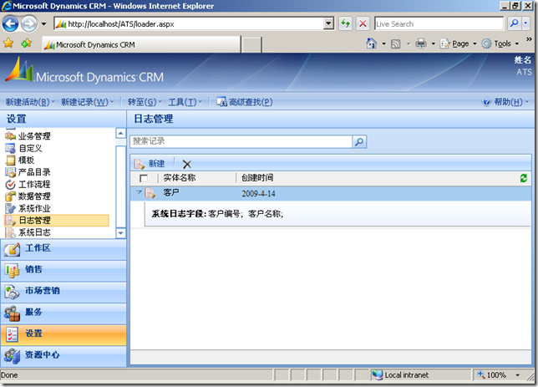Select the 工作流程 sidebar icon
The width and height of the screenshot is (538, 387).
point(10,185)
